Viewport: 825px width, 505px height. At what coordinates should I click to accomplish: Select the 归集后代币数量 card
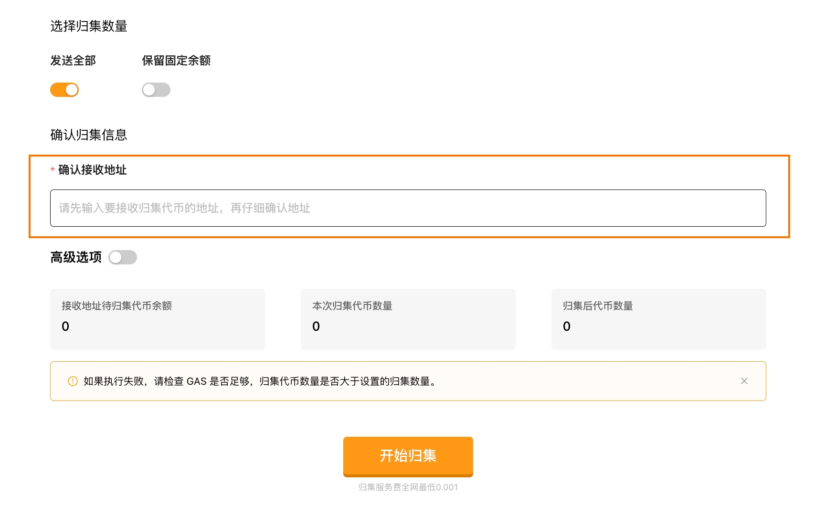pyautogui.click(x=658, y=319)
